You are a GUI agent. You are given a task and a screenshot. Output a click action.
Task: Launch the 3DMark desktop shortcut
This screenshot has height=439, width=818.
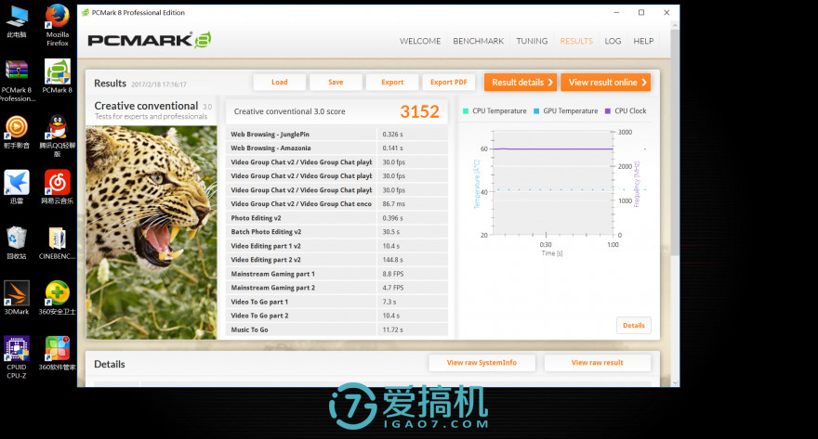click(17, 298)
